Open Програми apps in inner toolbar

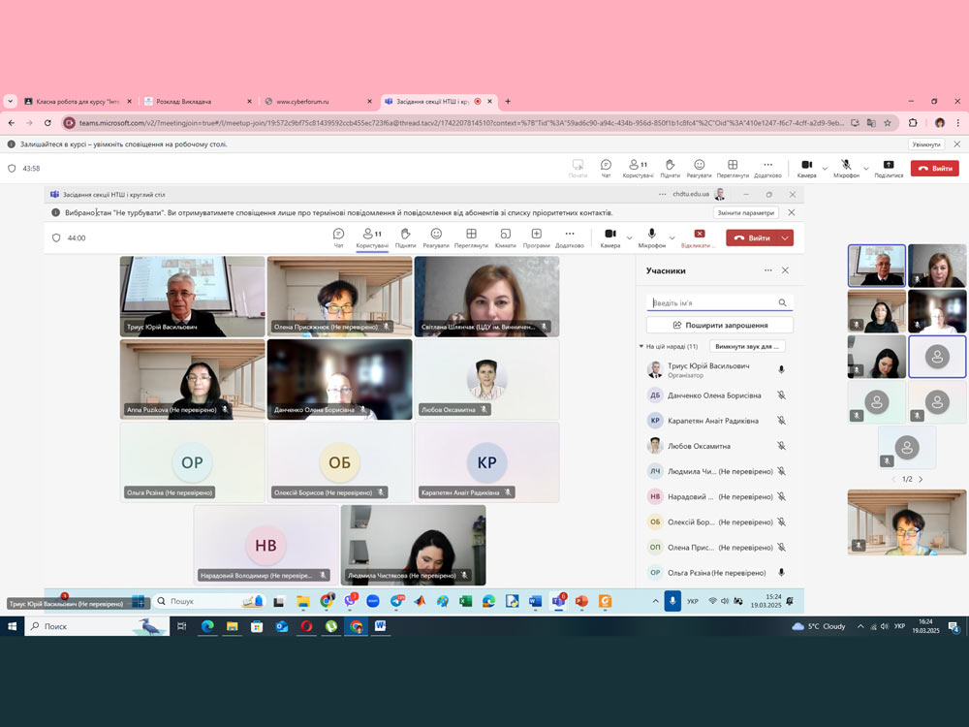[x=536, y=237]
